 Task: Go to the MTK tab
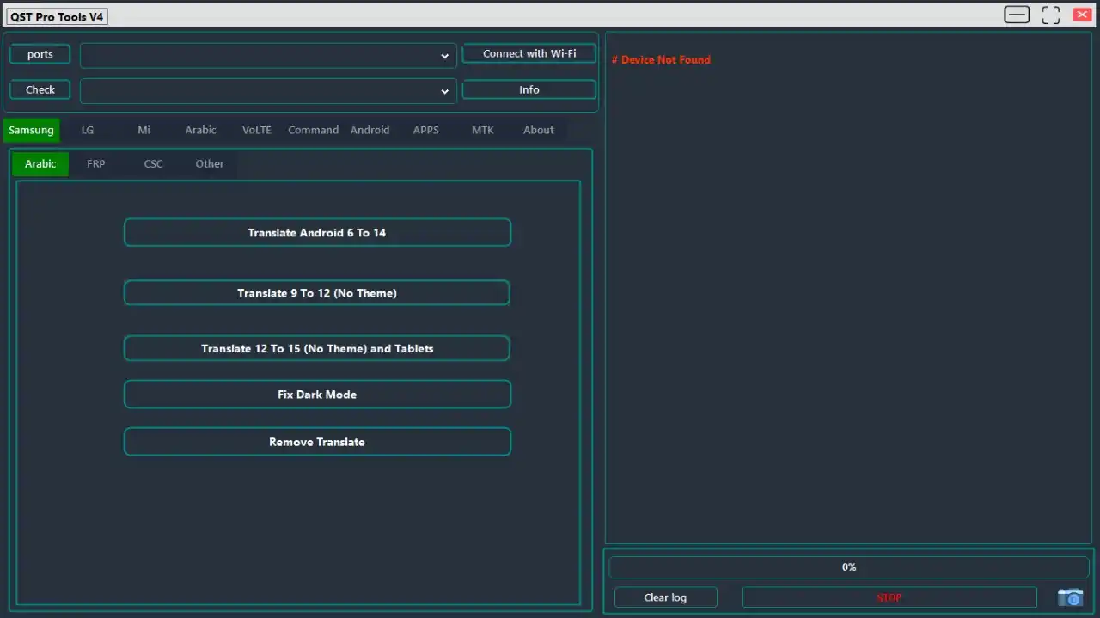coord(482,130)
